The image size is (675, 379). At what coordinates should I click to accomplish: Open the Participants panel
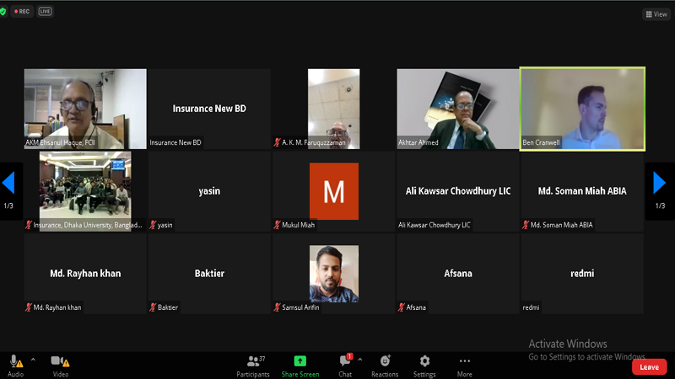click(x=253, y=366)
